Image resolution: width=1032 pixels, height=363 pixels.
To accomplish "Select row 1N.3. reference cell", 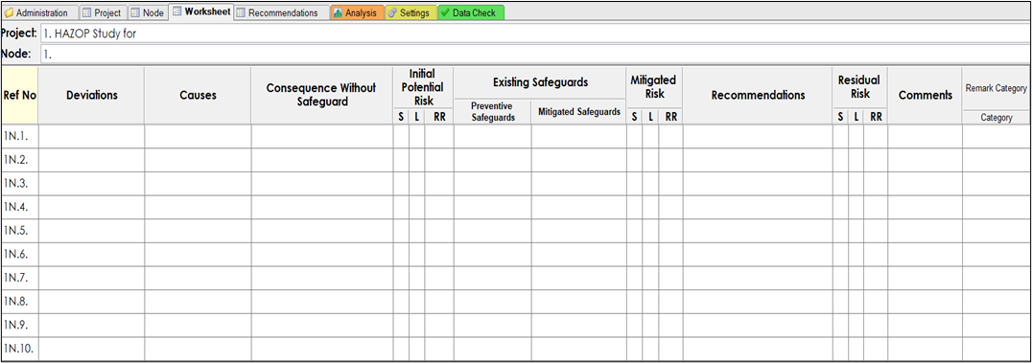I will click(x=20, y=184).
